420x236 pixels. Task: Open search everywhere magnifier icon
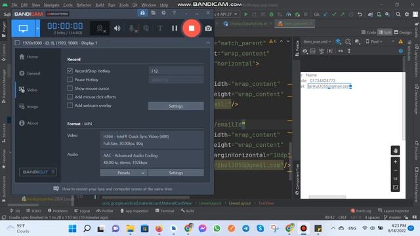pos(398,14)
